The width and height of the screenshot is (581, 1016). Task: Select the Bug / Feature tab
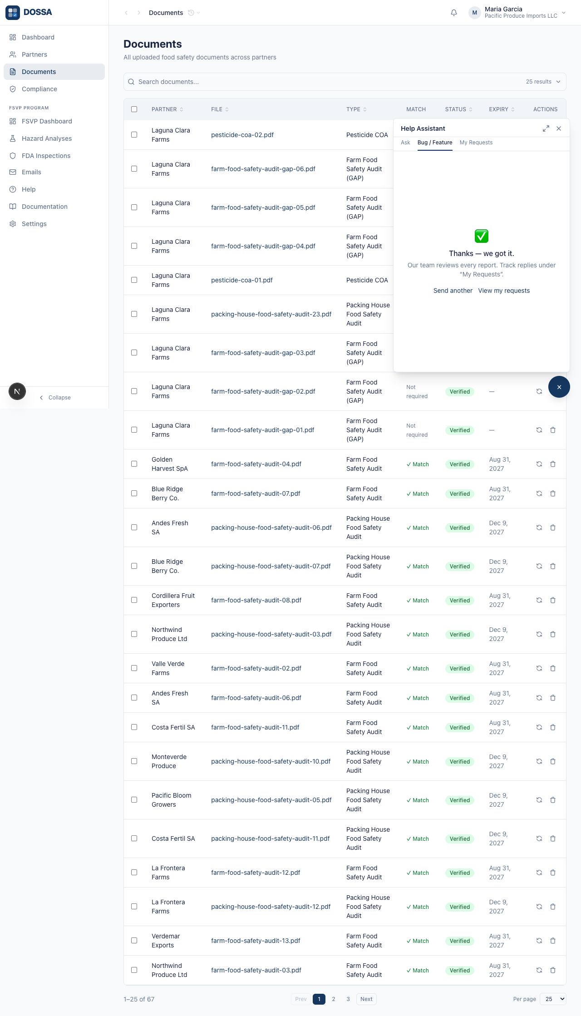[435, 143]
